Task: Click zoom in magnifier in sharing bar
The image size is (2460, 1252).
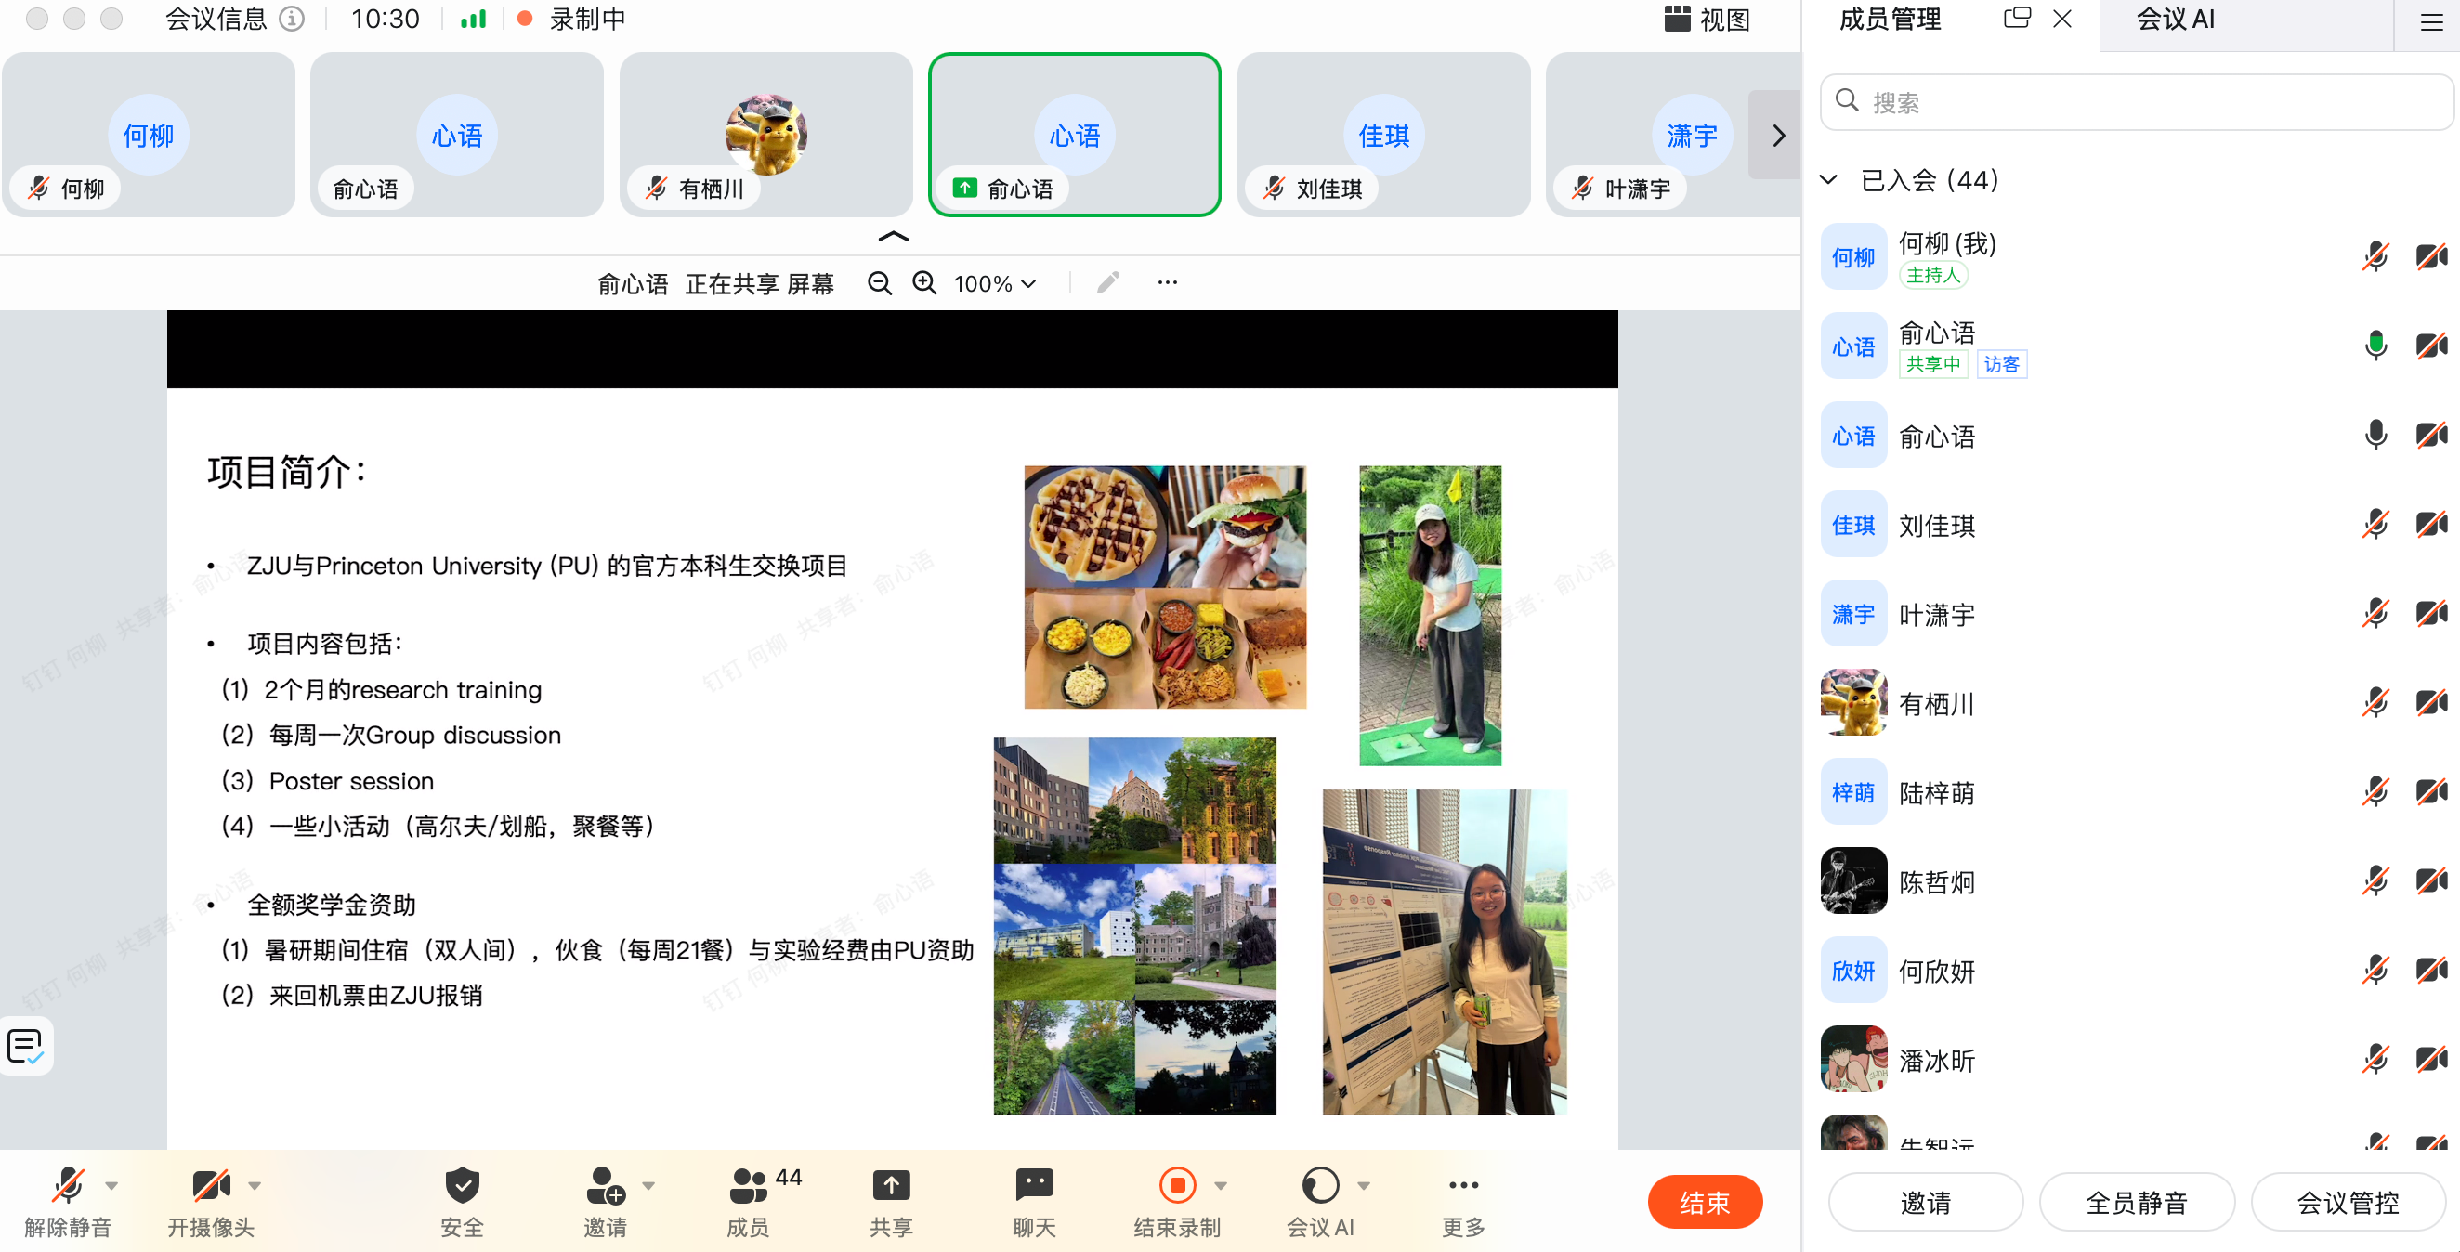Action: pyautogui.click(x=923, y=283)
